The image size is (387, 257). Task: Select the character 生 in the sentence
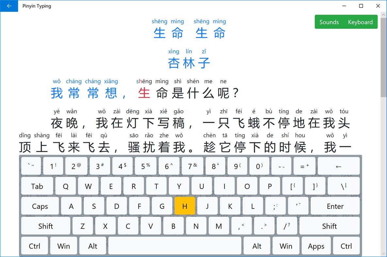tap(144, 93)
